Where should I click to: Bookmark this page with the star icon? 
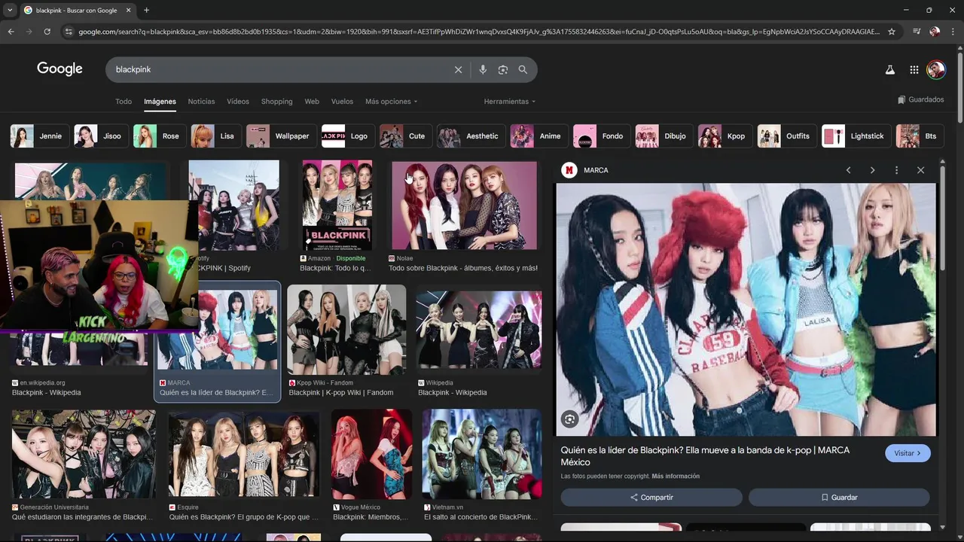point(892,32)
